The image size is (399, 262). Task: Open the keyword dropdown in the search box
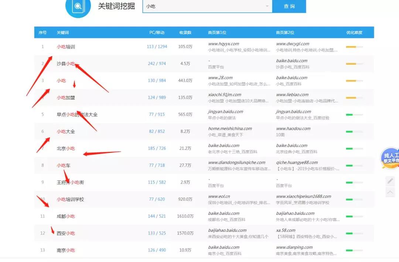267,6
